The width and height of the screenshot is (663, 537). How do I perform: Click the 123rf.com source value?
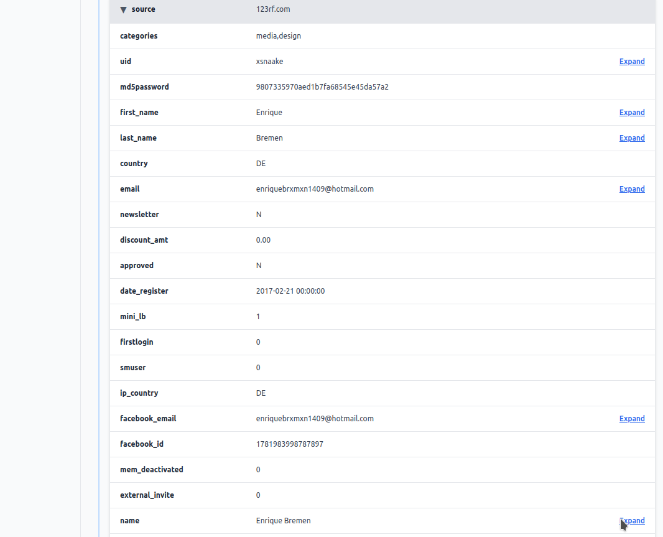coord(273,9)
